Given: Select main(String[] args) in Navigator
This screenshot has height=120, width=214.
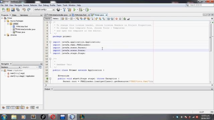Looking at the screenshot, I should pyautogui.click(x=17, y=73).
